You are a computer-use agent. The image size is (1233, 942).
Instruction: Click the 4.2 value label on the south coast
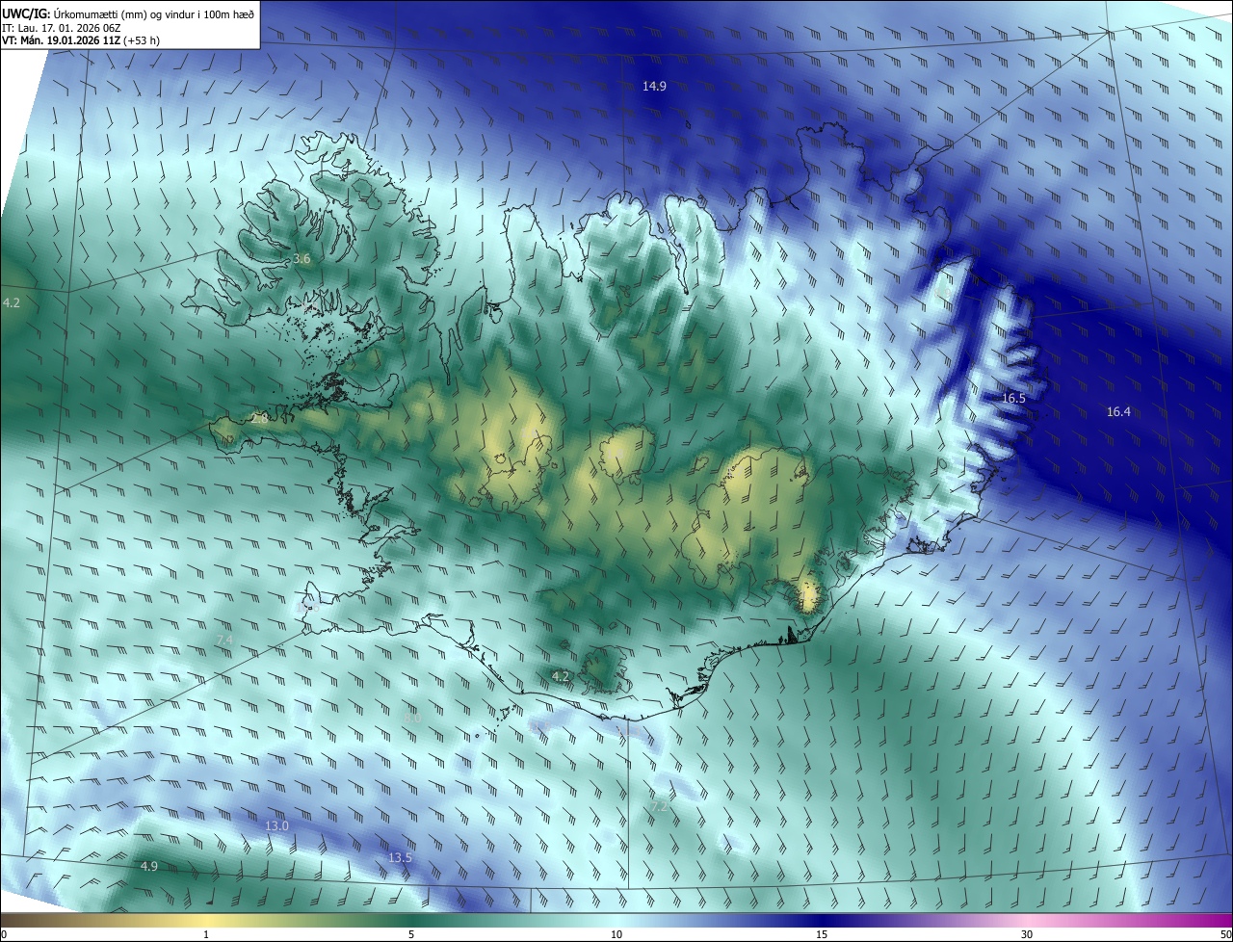tap(561, 676)
